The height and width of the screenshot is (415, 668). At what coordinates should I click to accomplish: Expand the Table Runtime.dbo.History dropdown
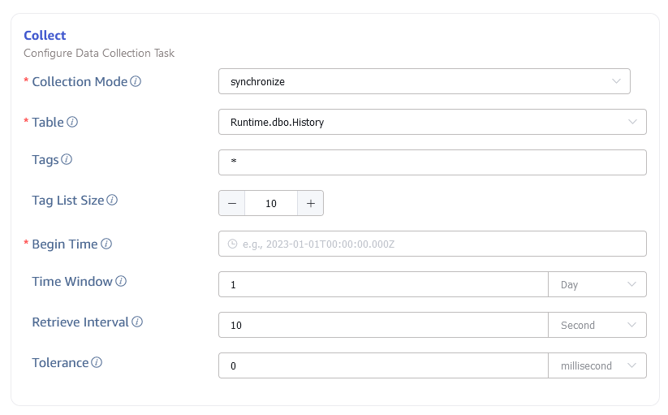432,122
